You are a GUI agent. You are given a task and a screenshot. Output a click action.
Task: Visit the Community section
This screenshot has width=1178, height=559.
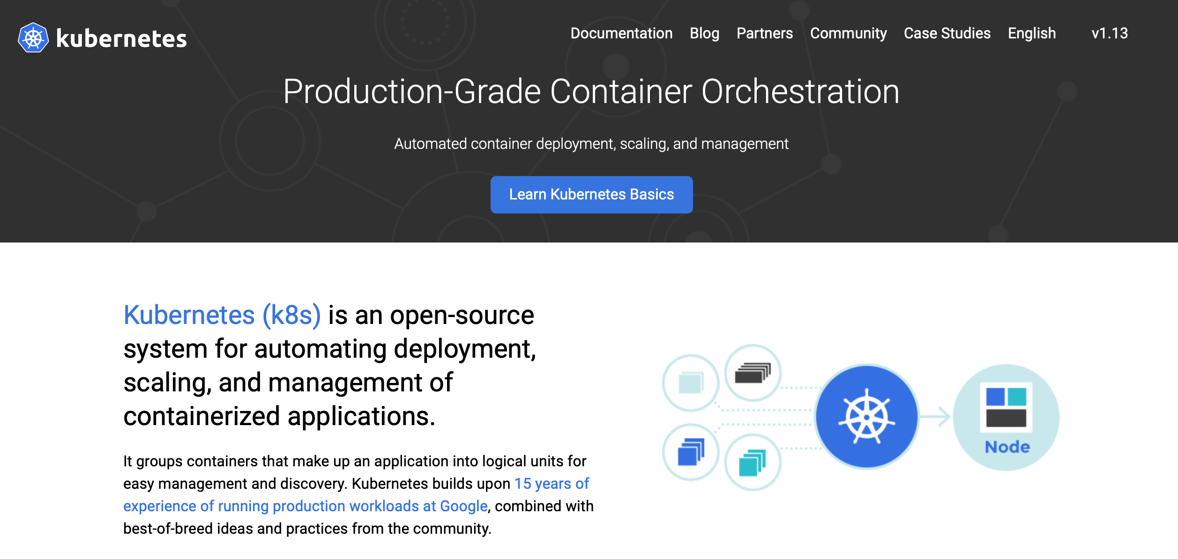[x=848, y=33]
